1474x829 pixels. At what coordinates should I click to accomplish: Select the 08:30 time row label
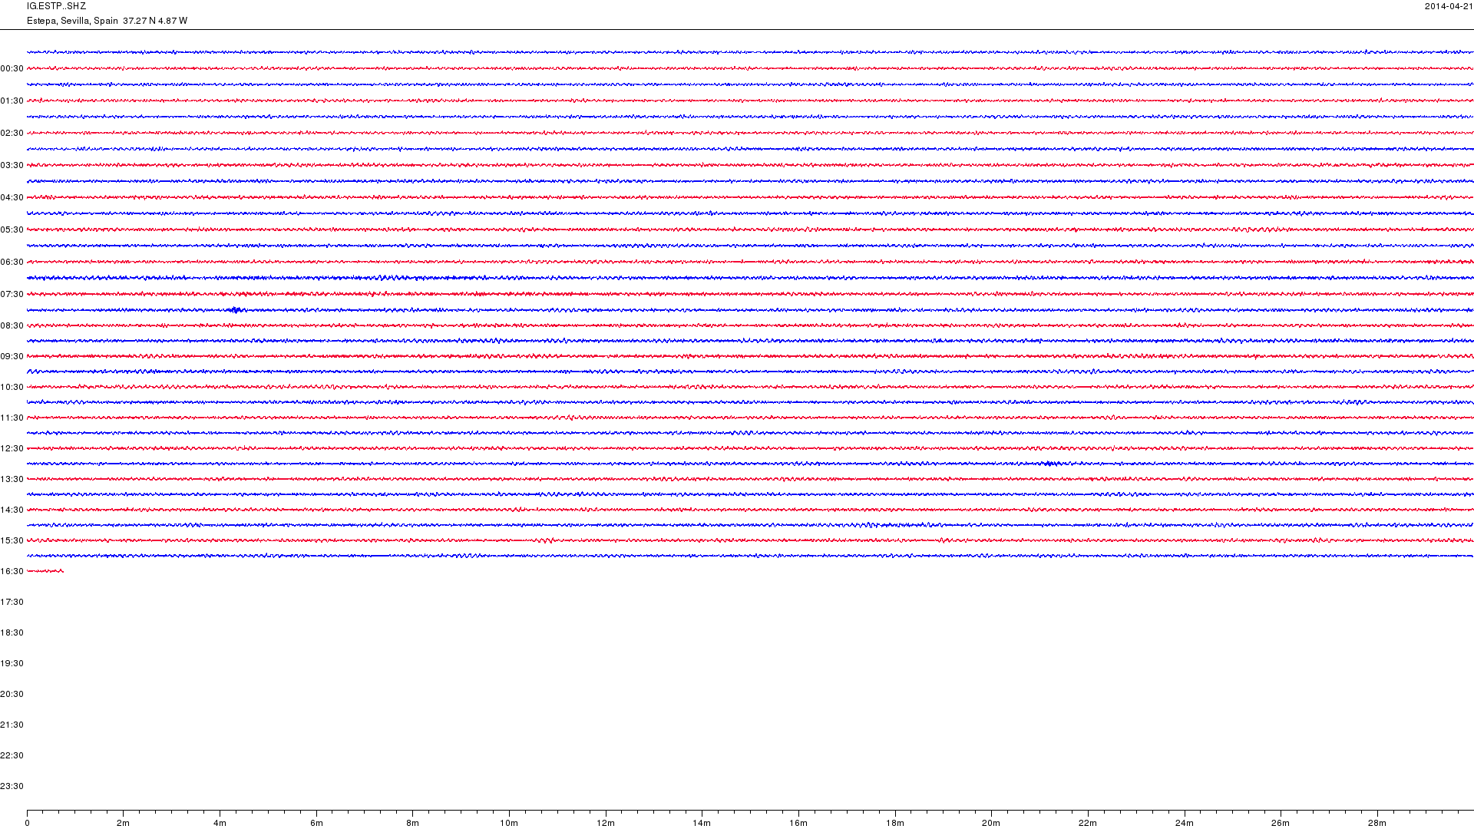[12, 325]
